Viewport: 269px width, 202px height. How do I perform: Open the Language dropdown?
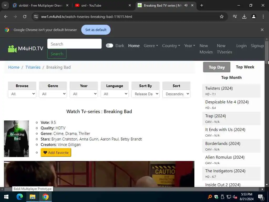pyautogui.click(x=115, y=94)
